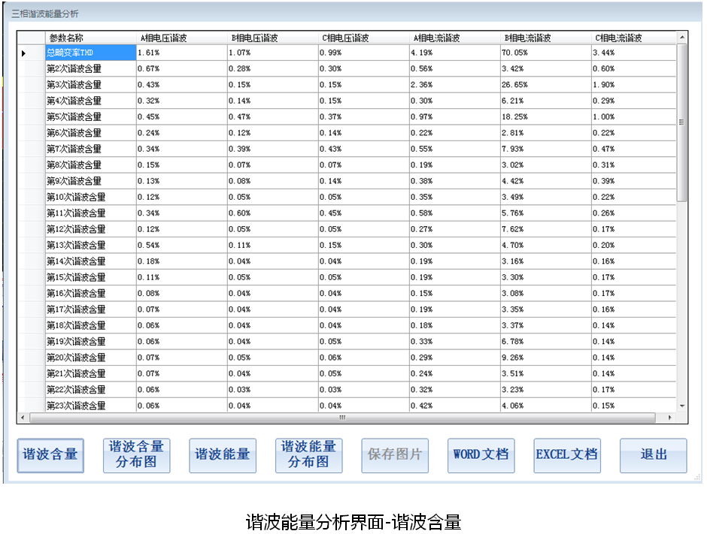The image size is (707, 534).
Task: Click the 谐波含量 button
Action: [50, 454]
